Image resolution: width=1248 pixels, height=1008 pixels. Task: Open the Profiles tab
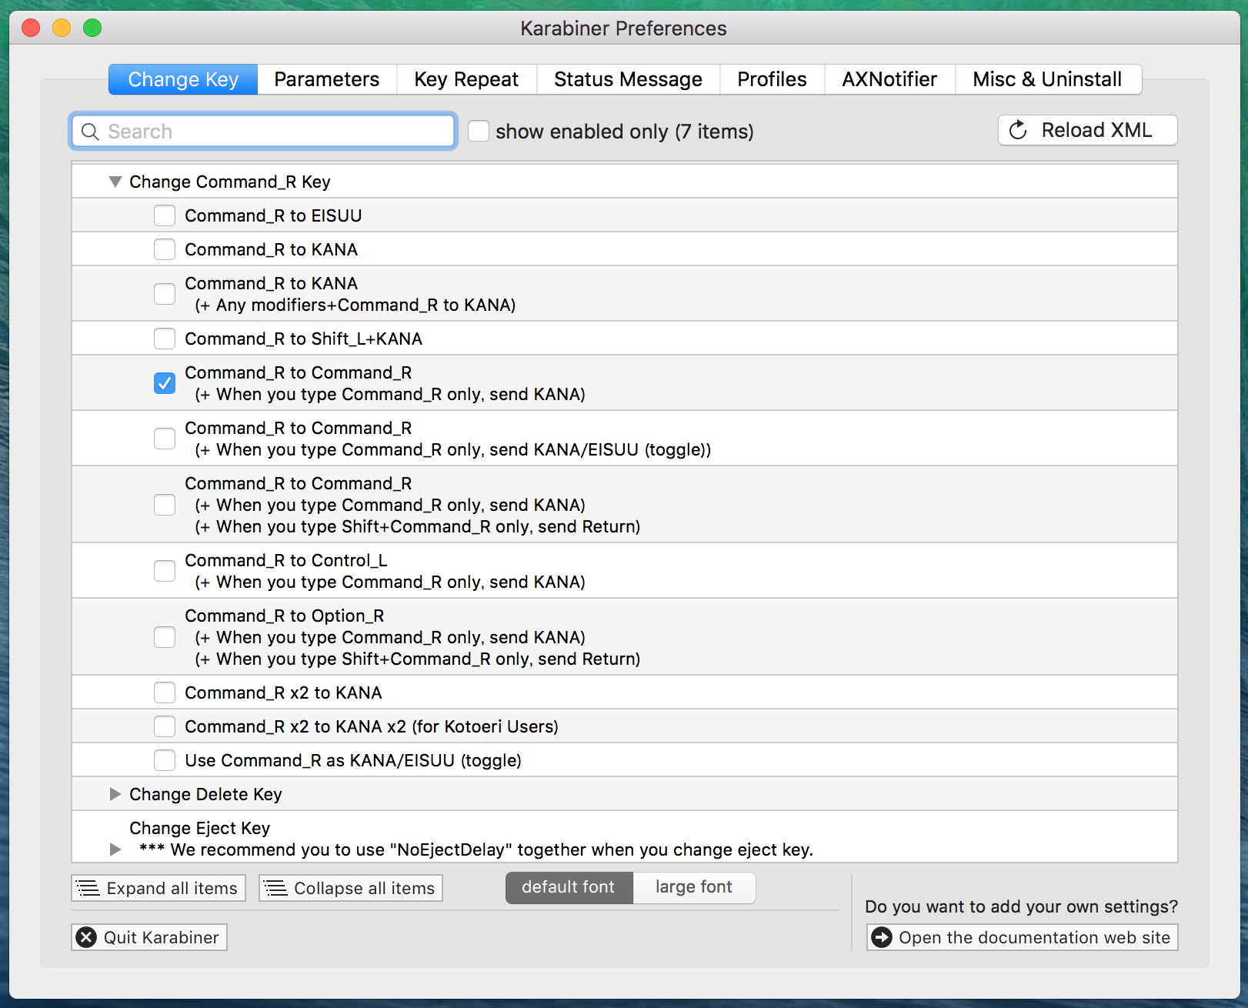(x=772, y=79)
